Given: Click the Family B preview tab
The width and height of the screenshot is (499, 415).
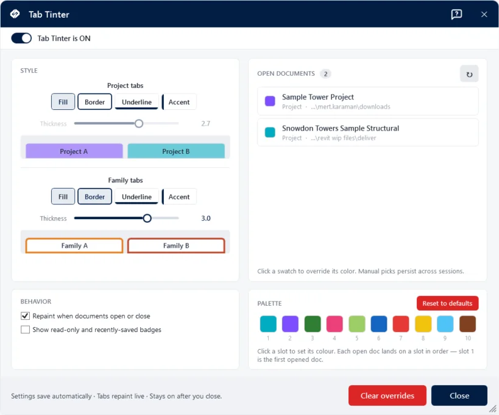Looking at the screenshot, I should point(176,246).
